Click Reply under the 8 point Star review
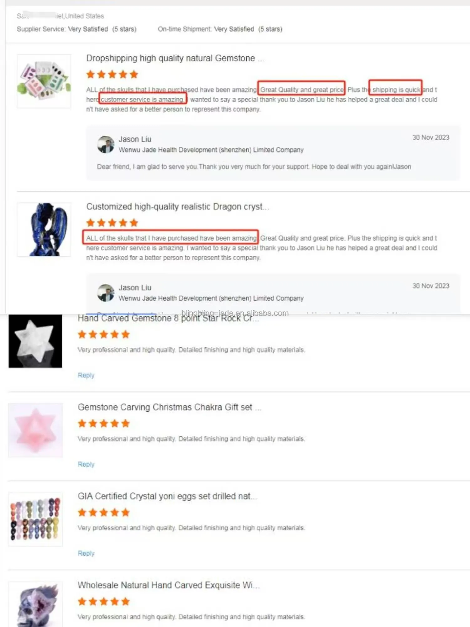 [x=86, y=375]
